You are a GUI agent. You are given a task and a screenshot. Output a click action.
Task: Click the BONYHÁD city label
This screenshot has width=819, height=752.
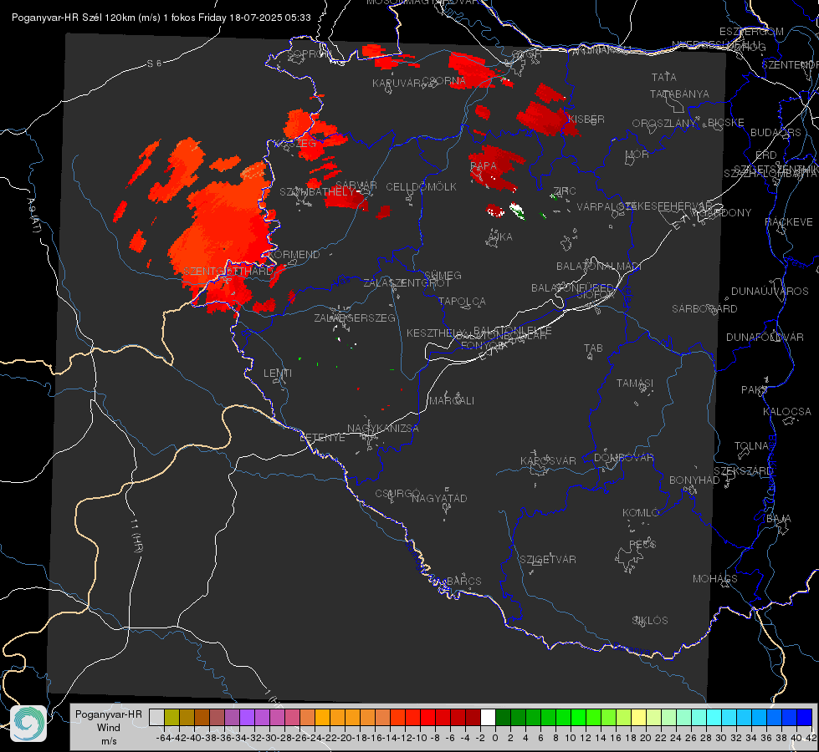click(694, 480)
